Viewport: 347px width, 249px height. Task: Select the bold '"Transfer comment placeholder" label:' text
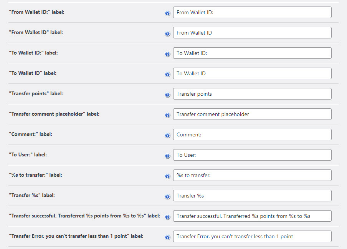(x=54, y=114)
